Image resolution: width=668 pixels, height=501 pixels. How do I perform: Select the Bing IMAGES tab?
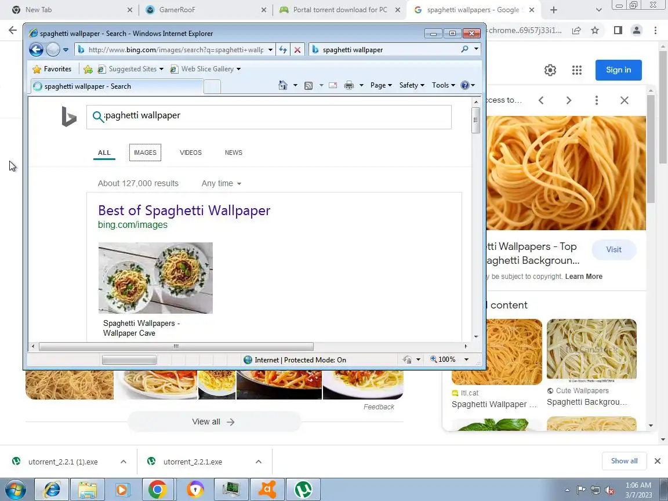click(x=146, y=153)
